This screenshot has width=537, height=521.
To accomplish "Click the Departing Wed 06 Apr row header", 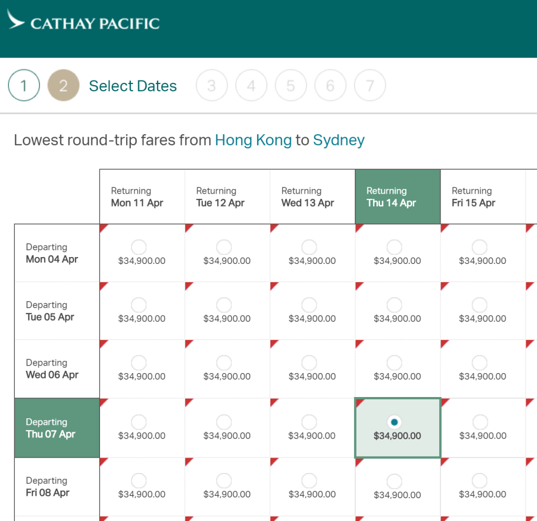I will coord(57,369).
